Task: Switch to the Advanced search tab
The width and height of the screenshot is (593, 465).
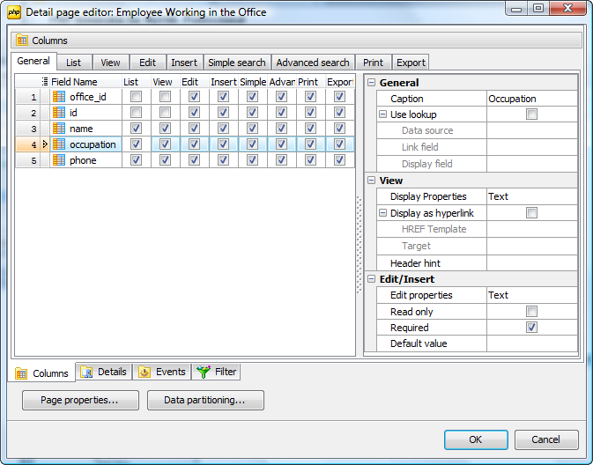Action: coord(312,63)
